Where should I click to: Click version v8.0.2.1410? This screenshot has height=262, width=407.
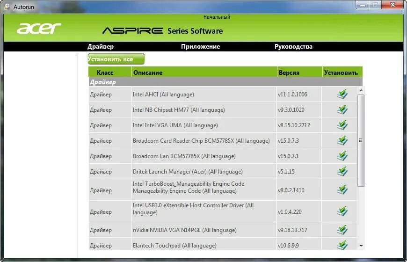291,190
